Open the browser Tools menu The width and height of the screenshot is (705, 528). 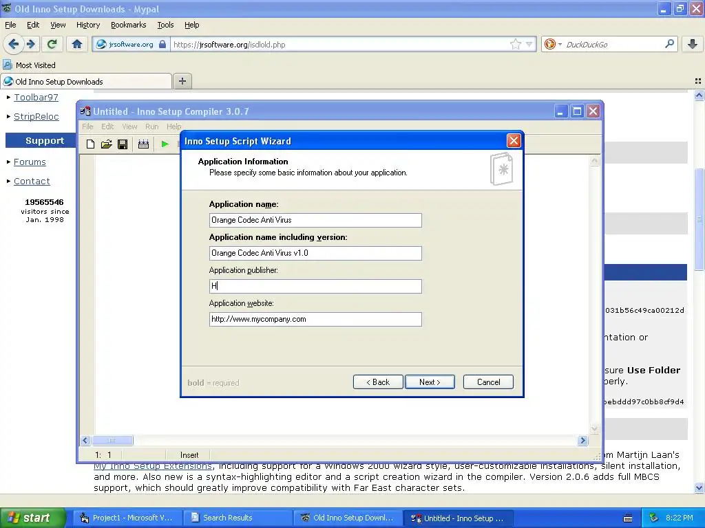coord(165,25)
